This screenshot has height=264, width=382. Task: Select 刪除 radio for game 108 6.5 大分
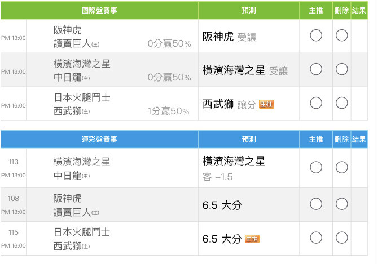[341, 204]
